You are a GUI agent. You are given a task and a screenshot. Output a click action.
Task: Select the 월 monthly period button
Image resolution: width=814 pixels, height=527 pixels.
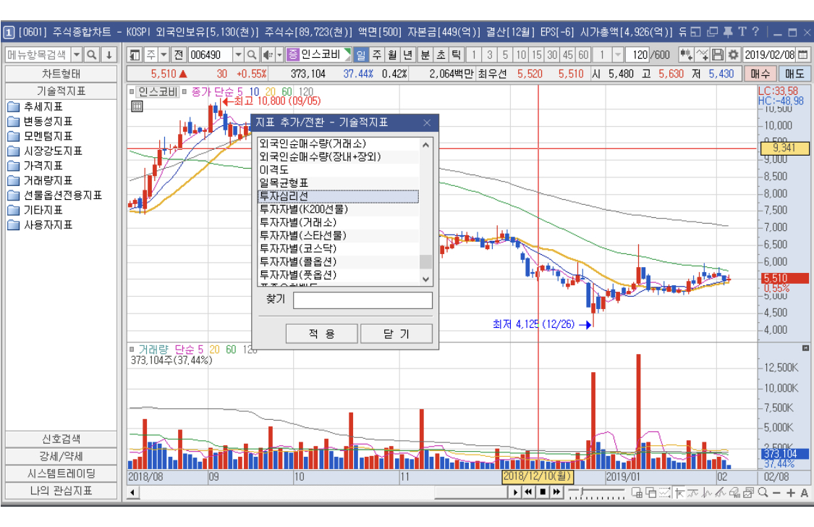click(392, 54)
